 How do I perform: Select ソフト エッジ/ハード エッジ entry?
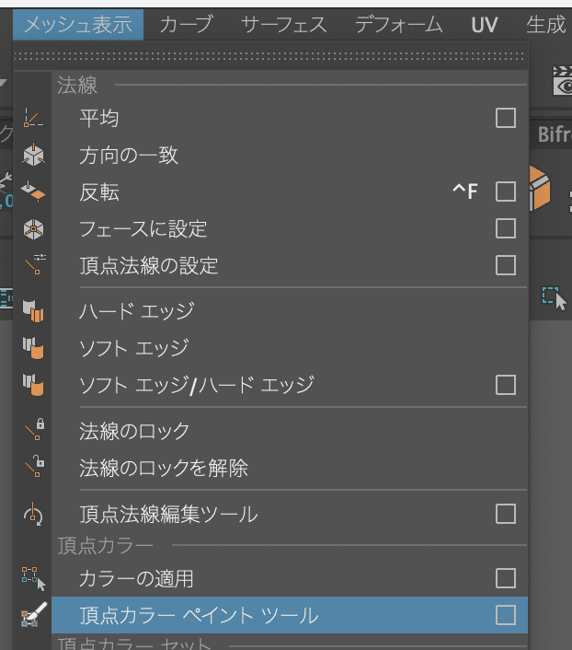(x=290, y=385)
